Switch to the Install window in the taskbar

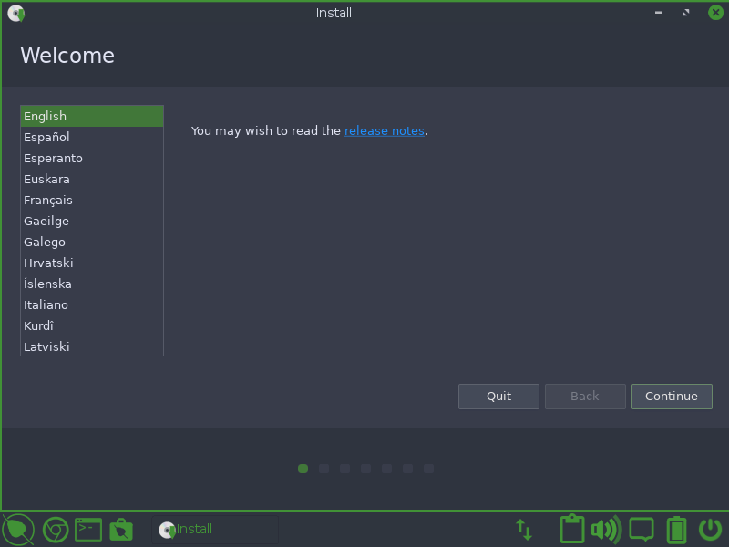click(x=215, y=530)
